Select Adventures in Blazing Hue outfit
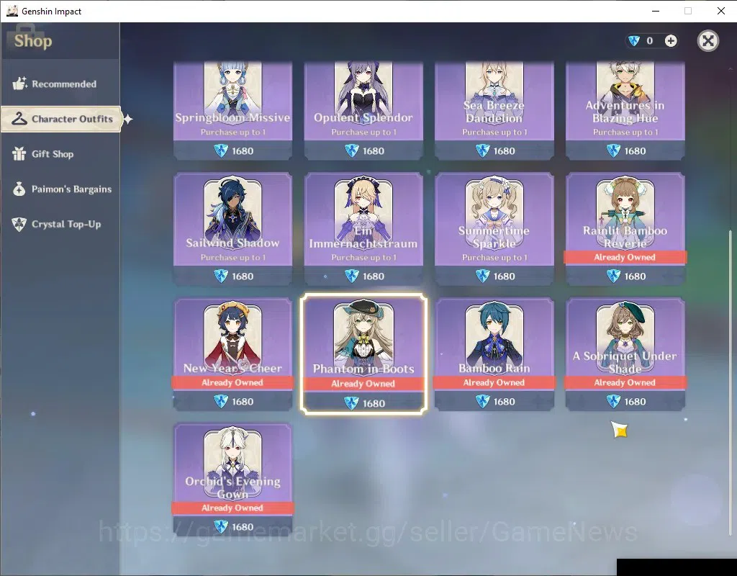This screenshot has width=737, height=576. point(625,110)
